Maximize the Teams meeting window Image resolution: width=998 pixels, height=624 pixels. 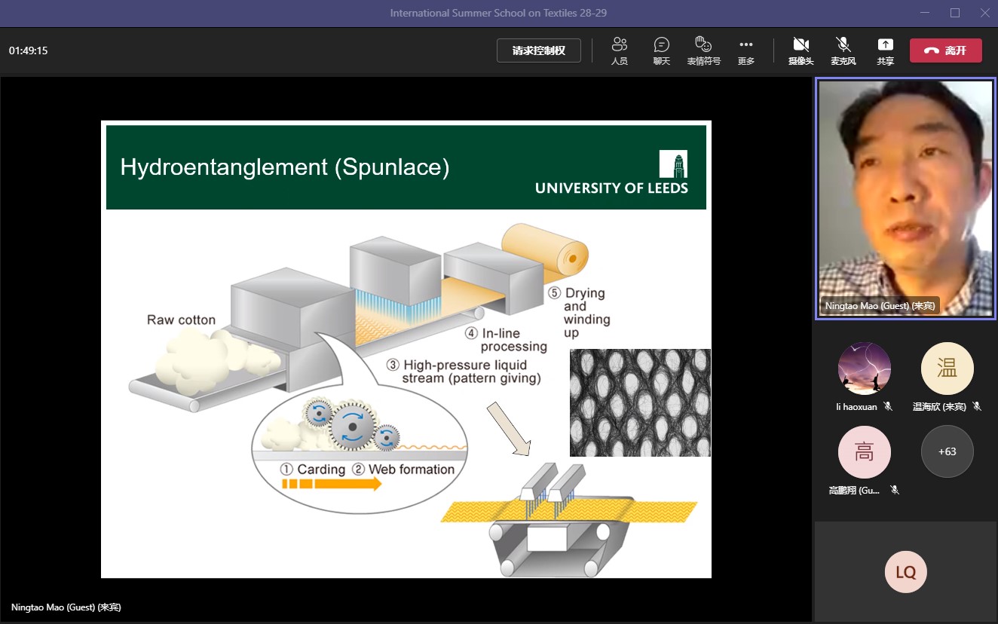pos(954,13)
